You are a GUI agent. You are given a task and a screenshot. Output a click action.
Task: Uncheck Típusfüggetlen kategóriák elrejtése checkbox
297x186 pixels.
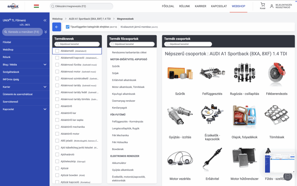click(x=68, y=27)
